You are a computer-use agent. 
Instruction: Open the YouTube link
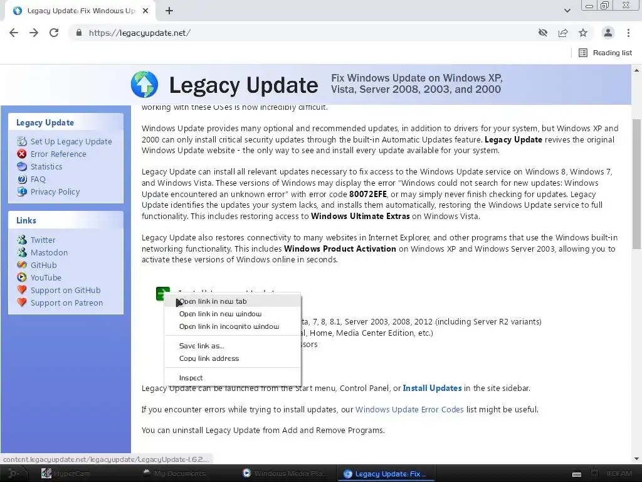pyautogui.click(x=46, y=277)
